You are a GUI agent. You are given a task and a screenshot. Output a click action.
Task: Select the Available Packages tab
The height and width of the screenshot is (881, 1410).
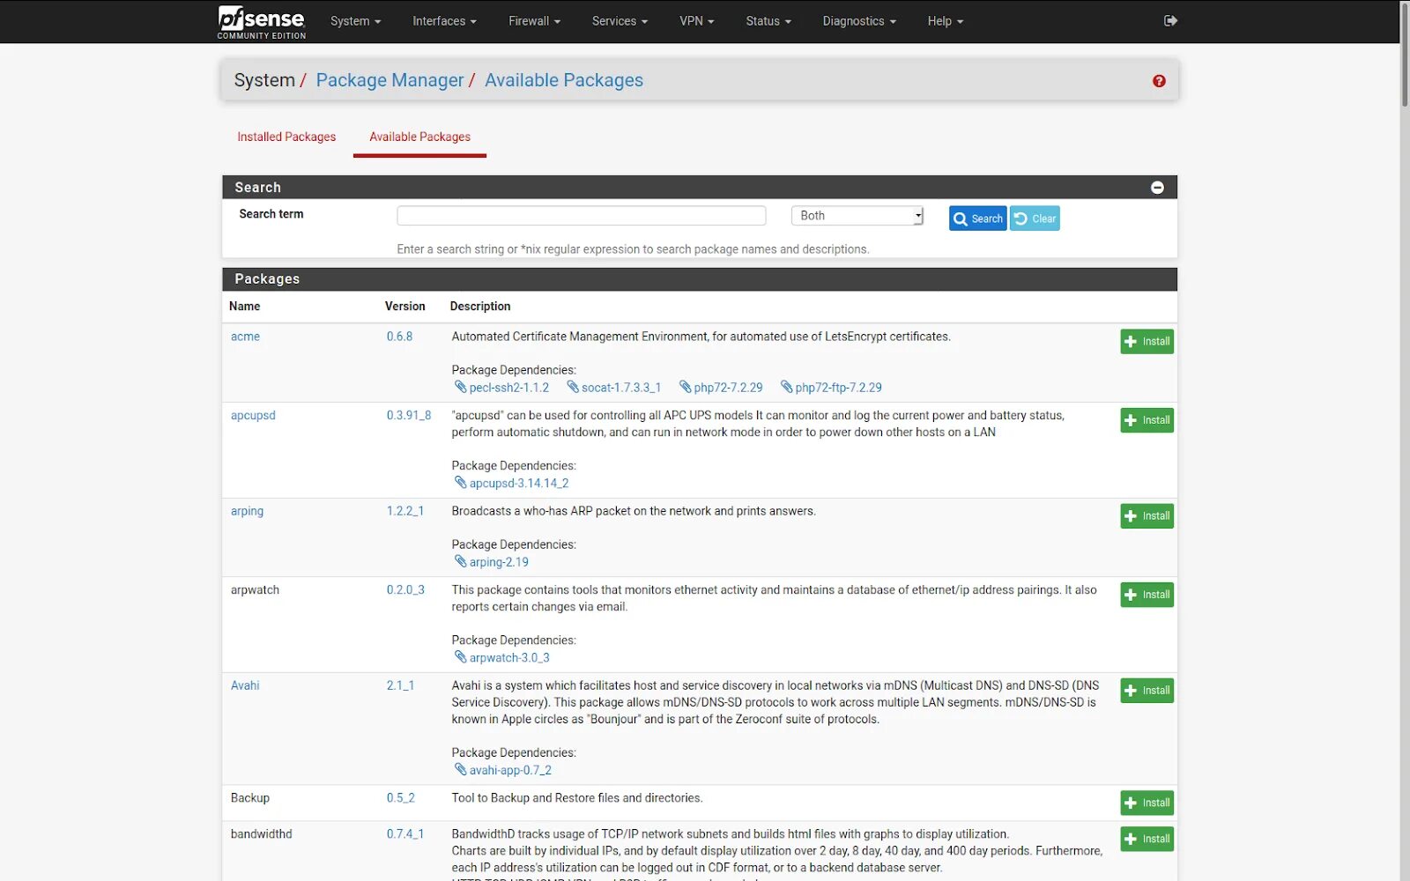[x=419, y=137]
